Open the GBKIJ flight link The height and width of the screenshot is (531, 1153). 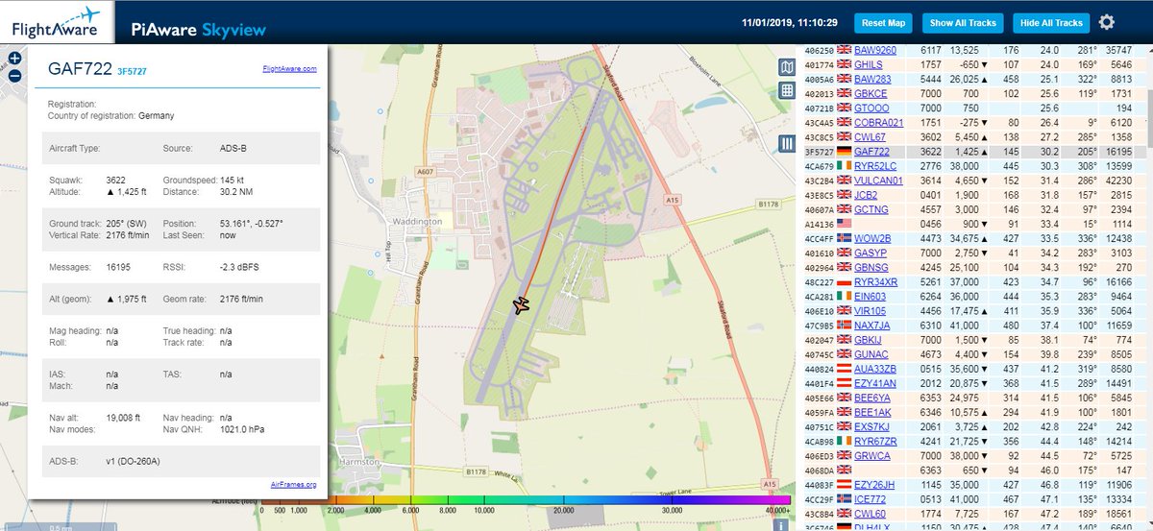point(870,340)
